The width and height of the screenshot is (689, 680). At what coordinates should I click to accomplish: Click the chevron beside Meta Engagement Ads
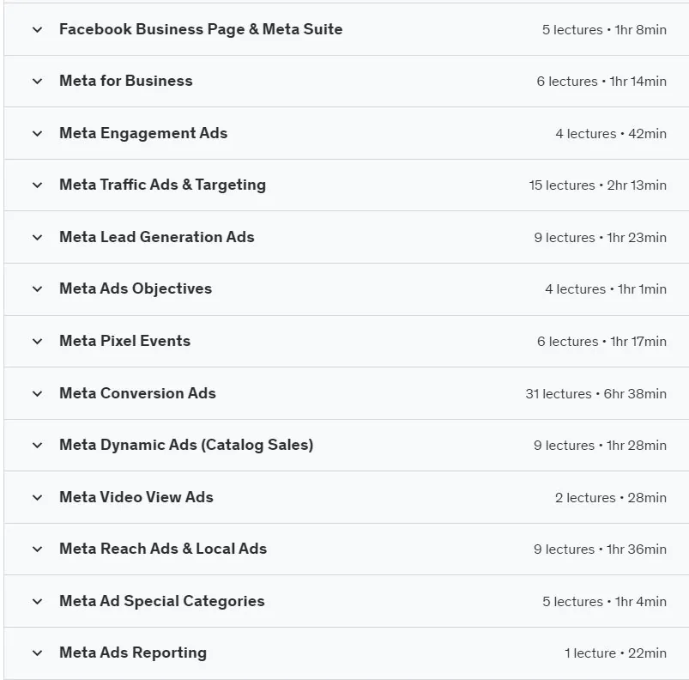38,134
